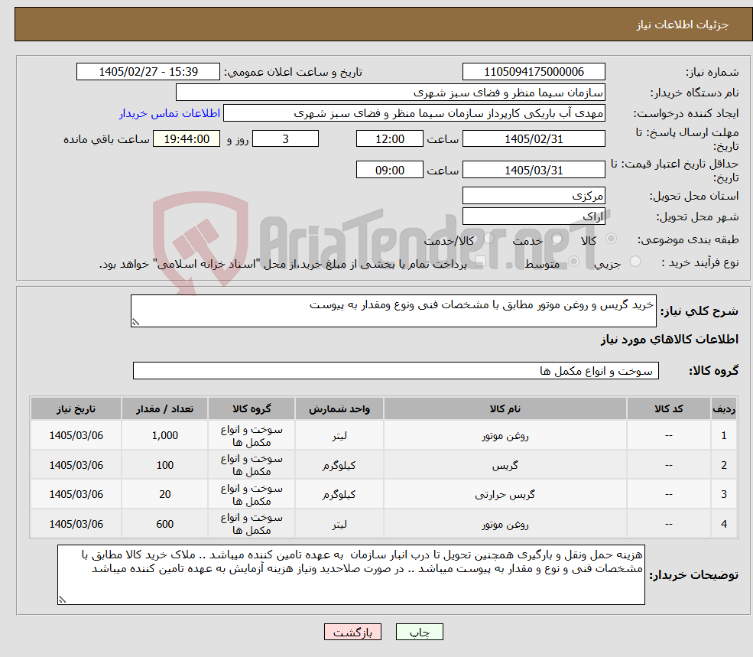Click the price validity date 1405/03/31
Image resolution: width=753 pixels, height=657 pixels.
[x=534, y=170]
